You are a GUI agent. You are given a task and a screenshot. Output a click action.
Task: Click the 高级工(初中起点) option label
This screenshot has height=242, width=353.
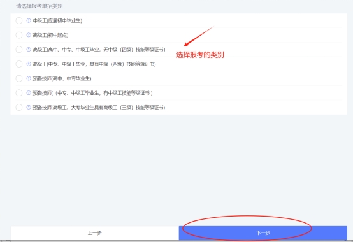[x=50, y=35]
